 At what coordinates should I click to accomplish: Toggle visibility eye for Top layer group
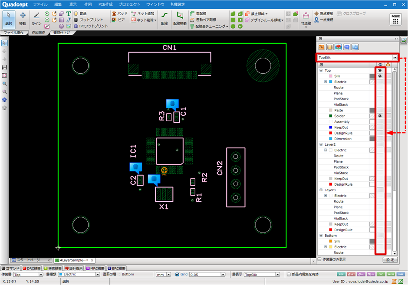[380, 70]
